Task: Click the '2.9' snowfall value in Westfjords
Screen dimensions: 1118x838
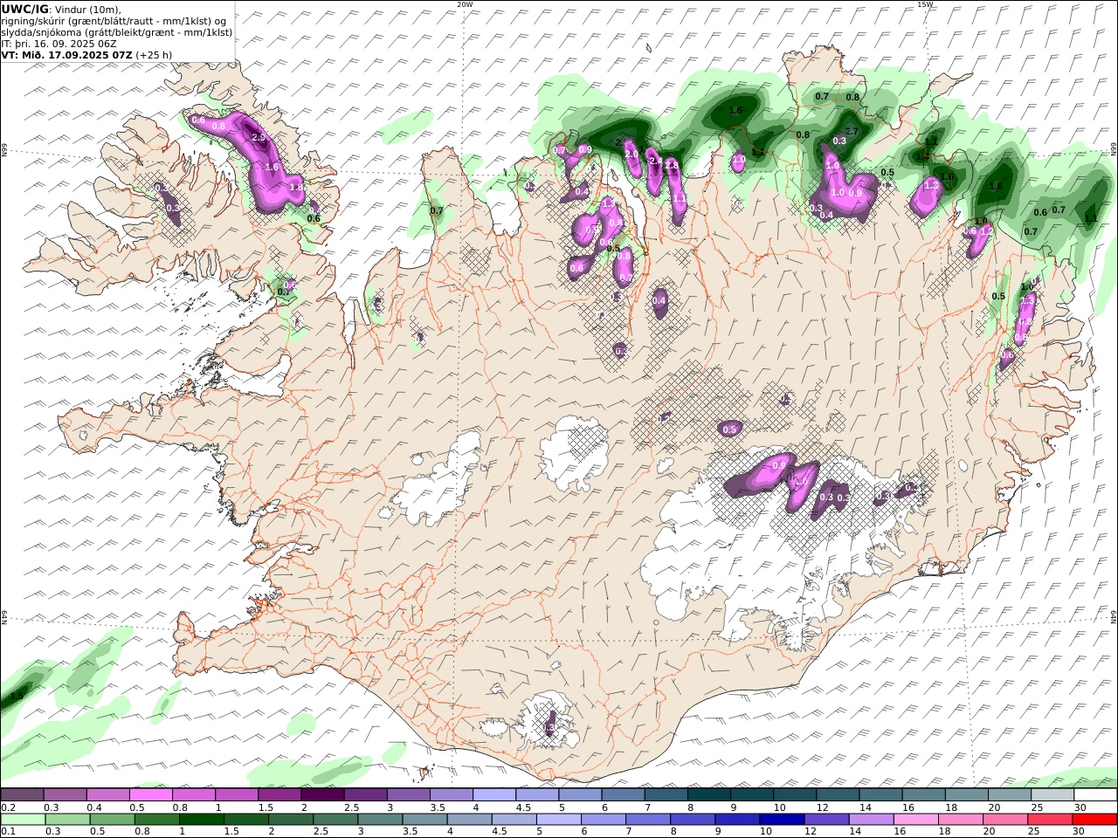Action: pos(258,138)
